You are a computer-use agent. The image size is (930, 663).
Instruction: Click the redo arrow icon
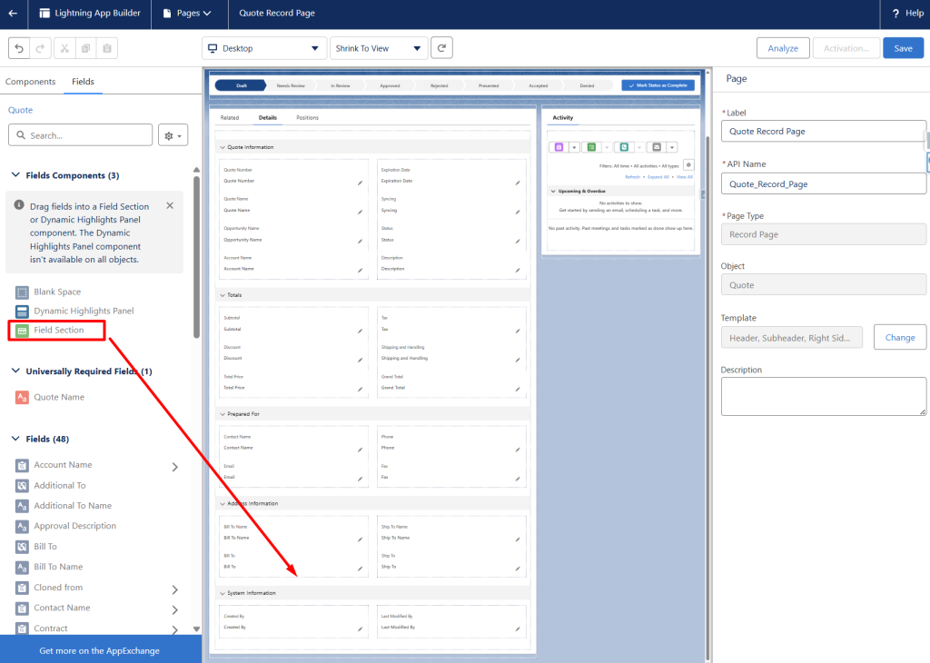coord(40,48)
